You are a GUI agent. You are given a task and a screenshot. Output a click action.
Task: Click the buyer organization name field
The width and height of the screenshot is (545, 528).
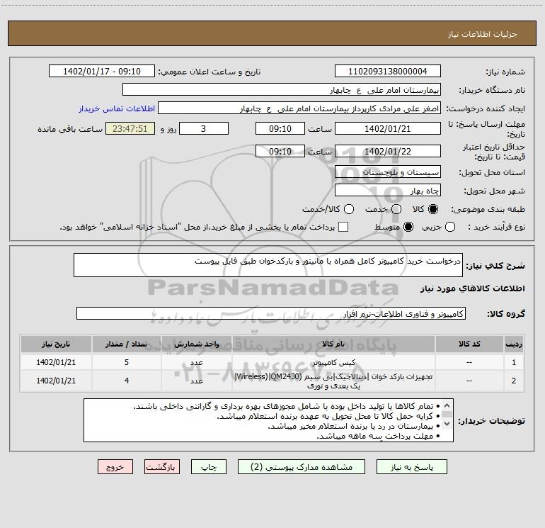[282, 90]
